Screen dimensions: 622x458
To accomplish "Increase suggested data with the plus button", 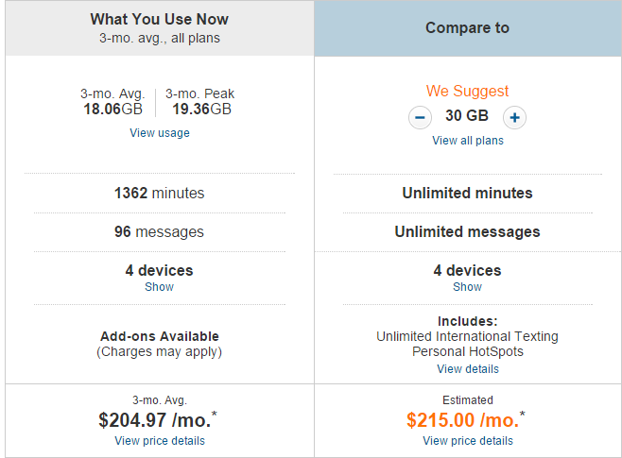I will coord(514,117).
